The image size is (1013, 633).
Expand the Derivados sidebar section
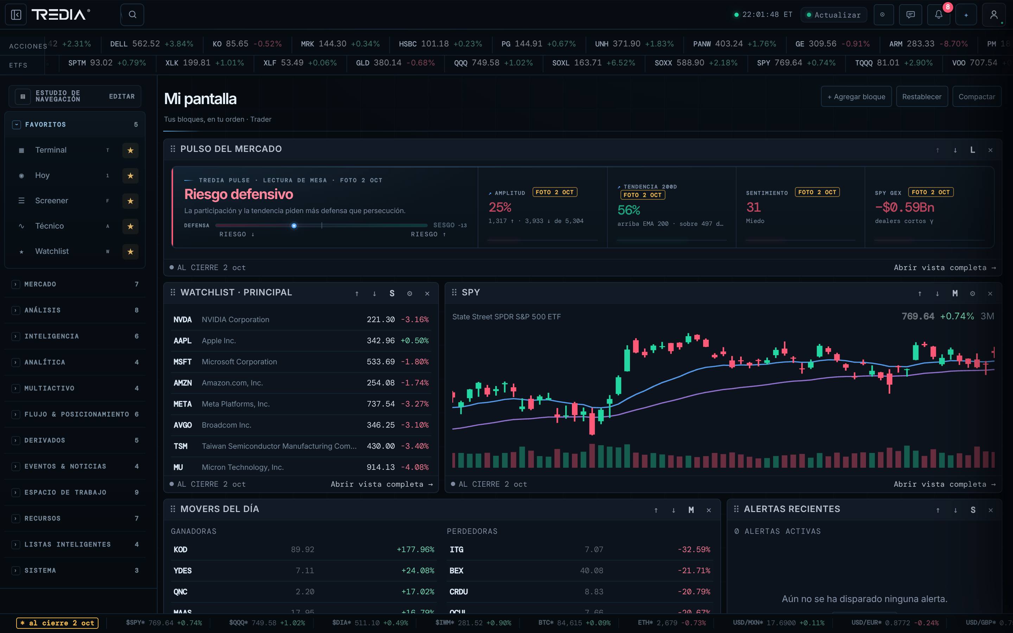75,440
